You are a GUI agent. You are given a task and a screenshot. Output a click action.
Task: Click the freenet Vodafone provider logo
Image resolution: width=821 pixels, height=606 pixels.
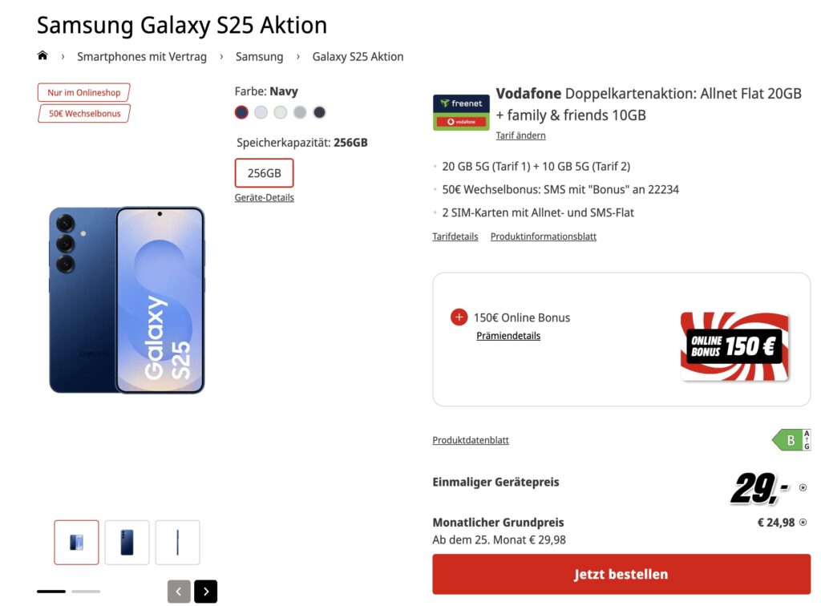click(461, 112)
